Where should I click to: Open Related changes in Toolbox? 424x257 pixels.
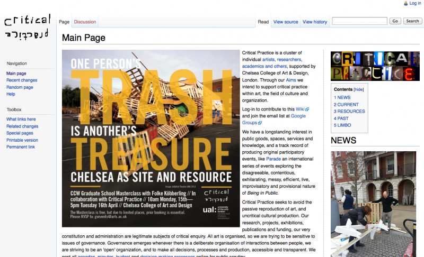22,126
